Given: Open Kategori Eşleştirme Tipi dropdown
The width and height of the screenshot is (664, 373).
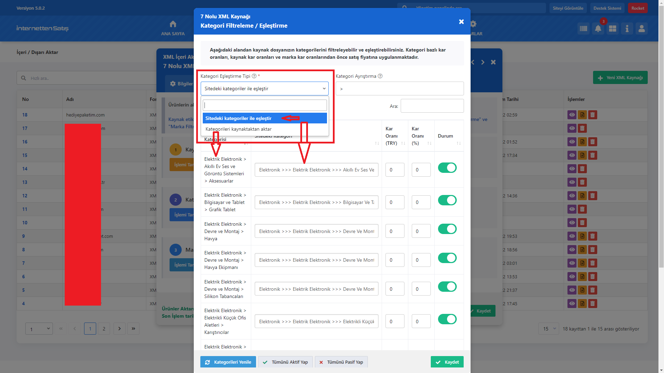Looking at the screenshot, I should point(264,88).
